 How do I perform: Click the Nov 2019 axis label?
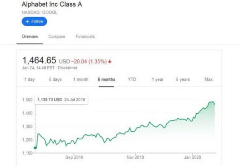tap(135, 157)
